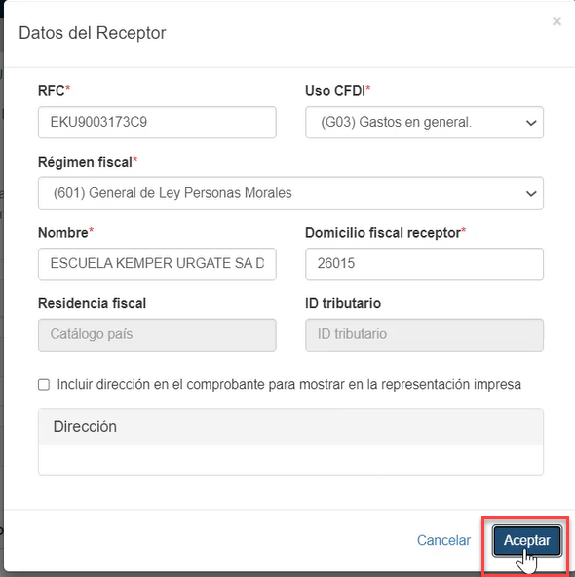Screen dimensions: 575x577
Task: Click the Nombre field label
Action: point(65,233)
